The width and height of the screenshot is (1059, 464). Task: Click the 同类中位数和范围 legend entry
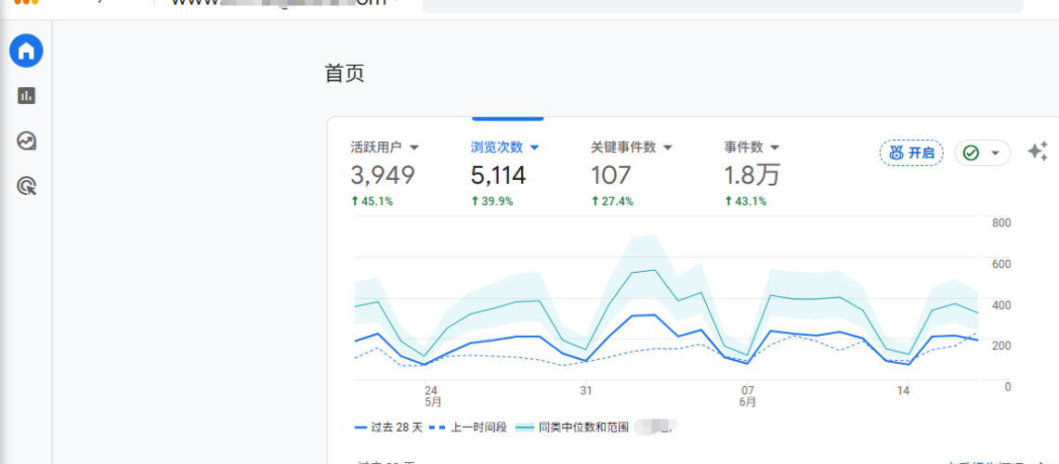pyautogui.click(x=573, y=427)
